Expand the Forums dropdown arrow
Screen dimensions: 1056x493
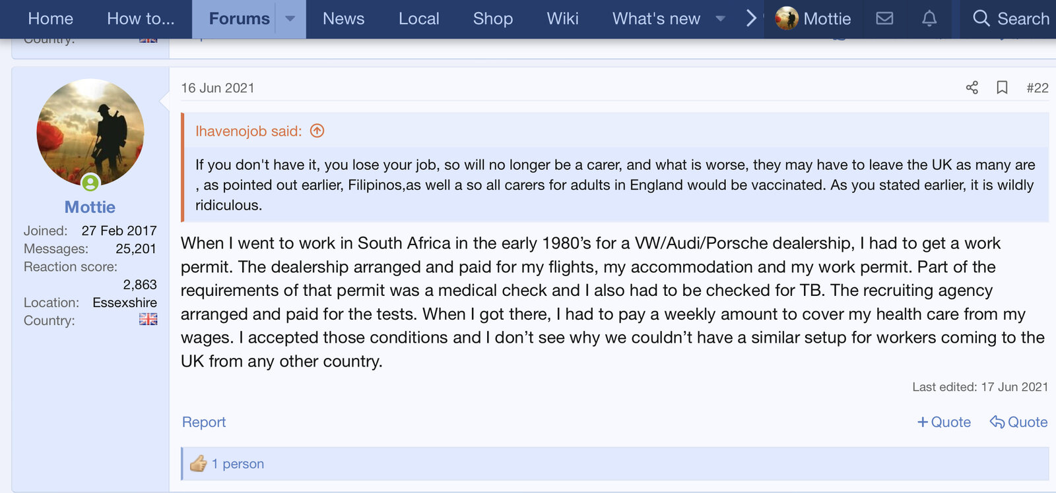290,18
